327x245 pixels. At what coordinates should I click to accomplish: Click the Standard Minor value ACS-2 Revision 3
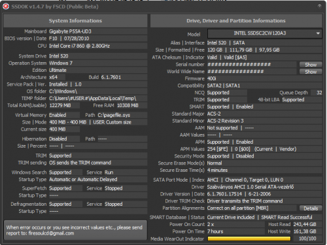(x=225, y=121)
